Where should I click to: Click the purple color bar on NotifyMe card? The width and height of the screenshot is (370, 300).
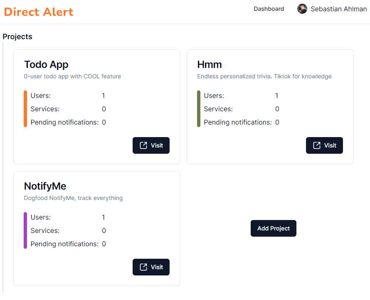pyautogui.click(x=25, y=230)
